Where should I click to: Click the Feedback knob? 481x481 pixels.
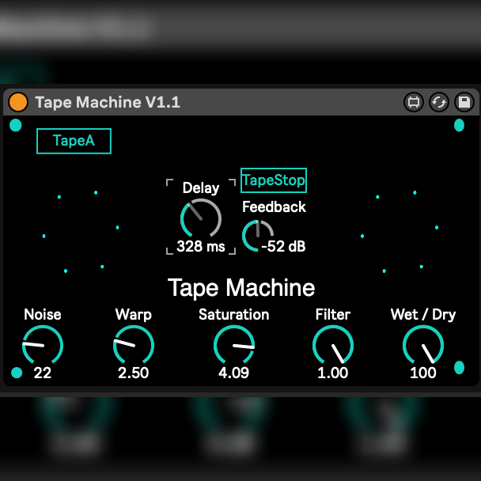pos(257,236)
